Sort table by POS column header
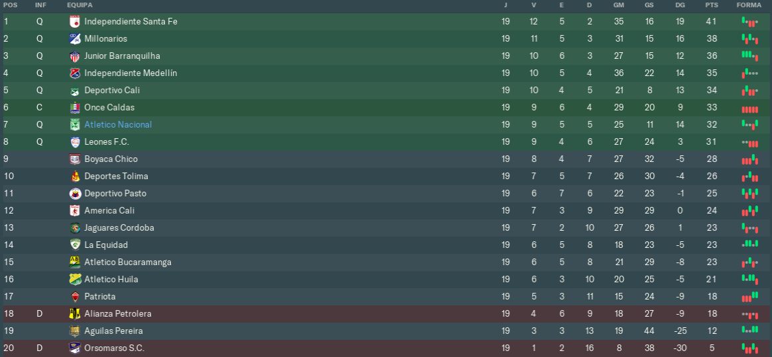The image size is (772, 357). tap(10, 5)
